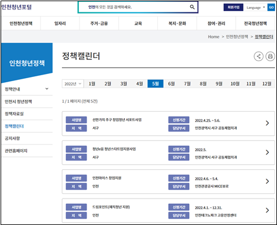Open 정책캘린더 in the sidebar
Viewport: 277px width, 225px height.
pyautogui.click(x=14, y=126)
